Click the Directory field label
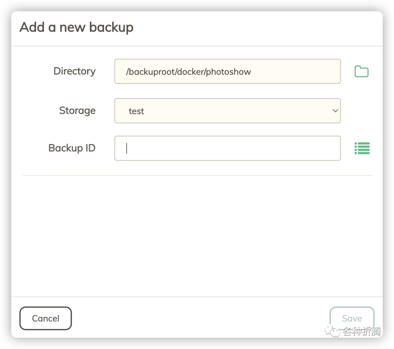 click(x=74, y=71)
